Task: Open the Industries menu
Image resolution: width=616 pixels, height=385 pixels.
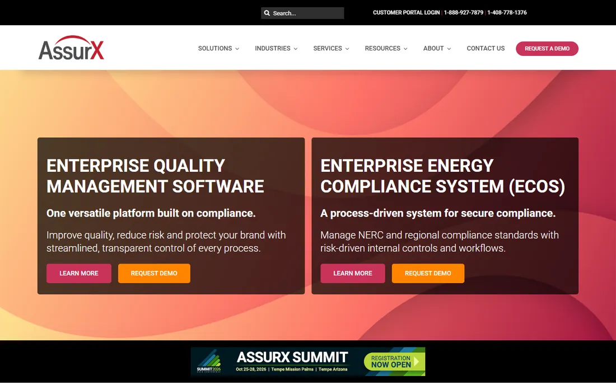Action: click(x=273, y=48)
